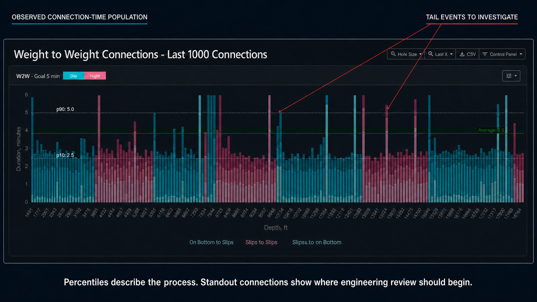Image resolution: width=537 pixels, height=302 pixels.
Task: Click the y-axis value 0
Action: click(x=26, y=202)
